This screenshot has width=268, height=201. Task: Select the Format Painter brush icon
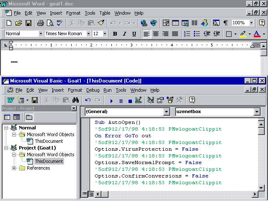(101, 23)
